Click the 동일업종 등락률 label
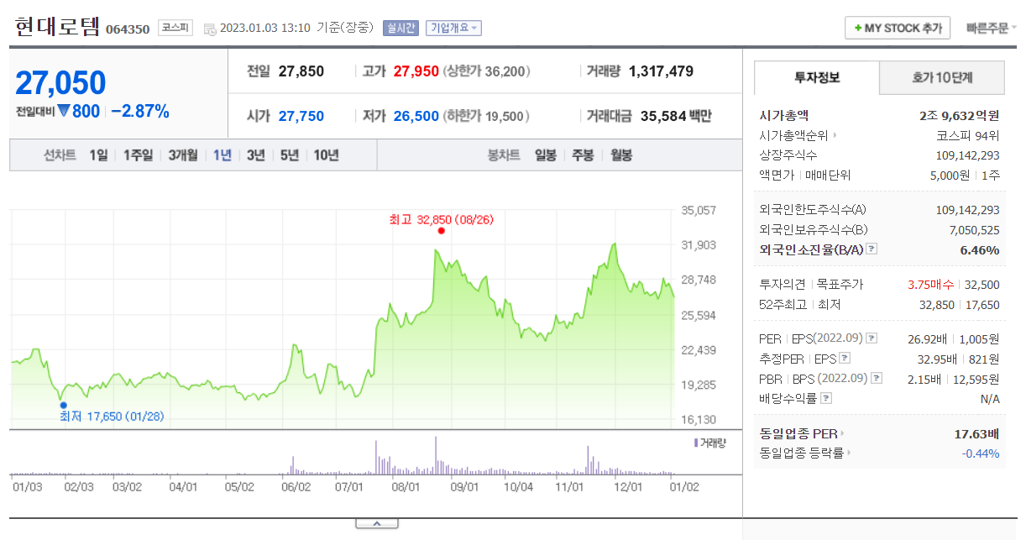This screenshot has width=1026, height=540. tap(801, 453)
